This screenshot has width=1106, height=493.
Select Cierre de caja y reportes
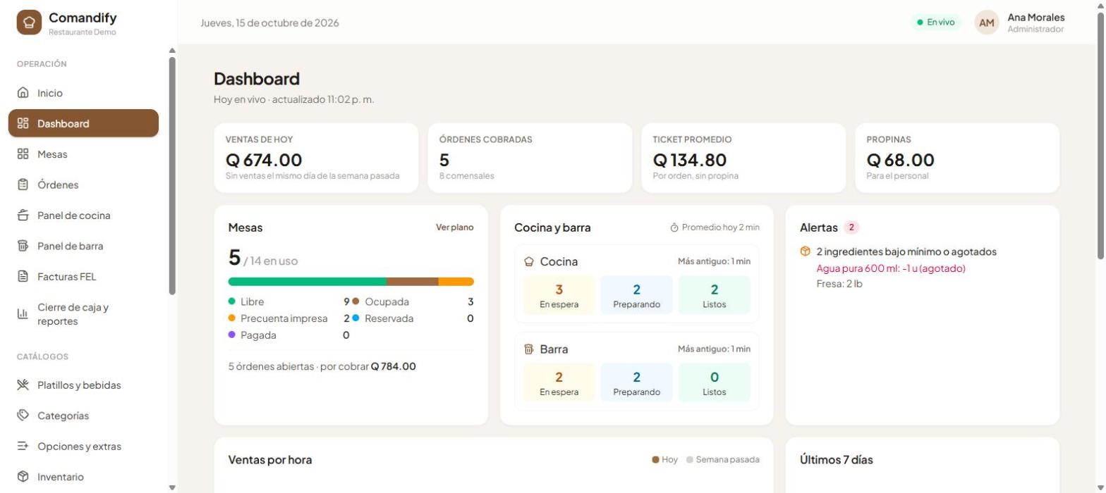pos(83,314)
